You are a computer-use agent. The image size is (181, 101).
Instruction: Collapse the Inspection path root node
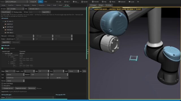click(x=3, y=53)
